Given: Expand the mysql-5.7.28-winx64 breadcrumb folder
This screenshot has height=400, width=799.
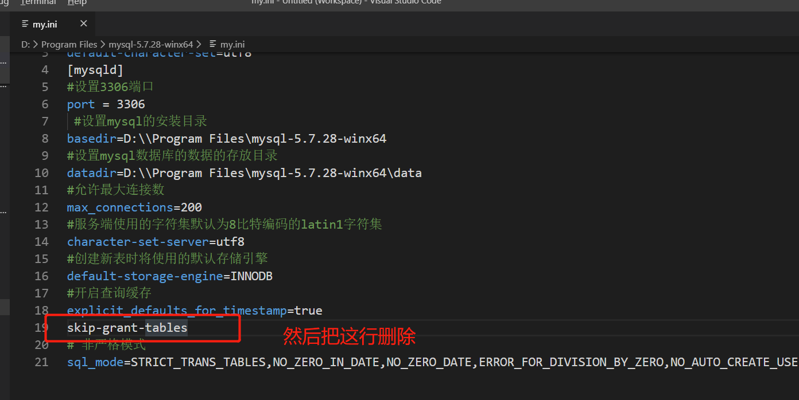Looking at the screenshot, I should (x=150, y=44).
